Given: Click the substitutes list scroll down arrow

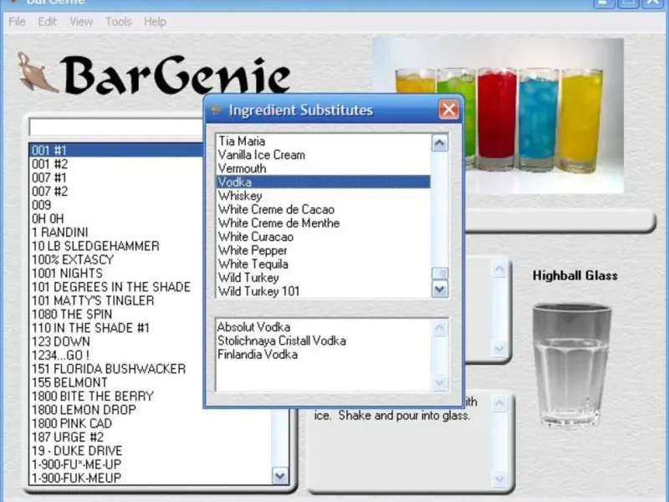Looking at the screenshot, I should click(x=440, y=382).
